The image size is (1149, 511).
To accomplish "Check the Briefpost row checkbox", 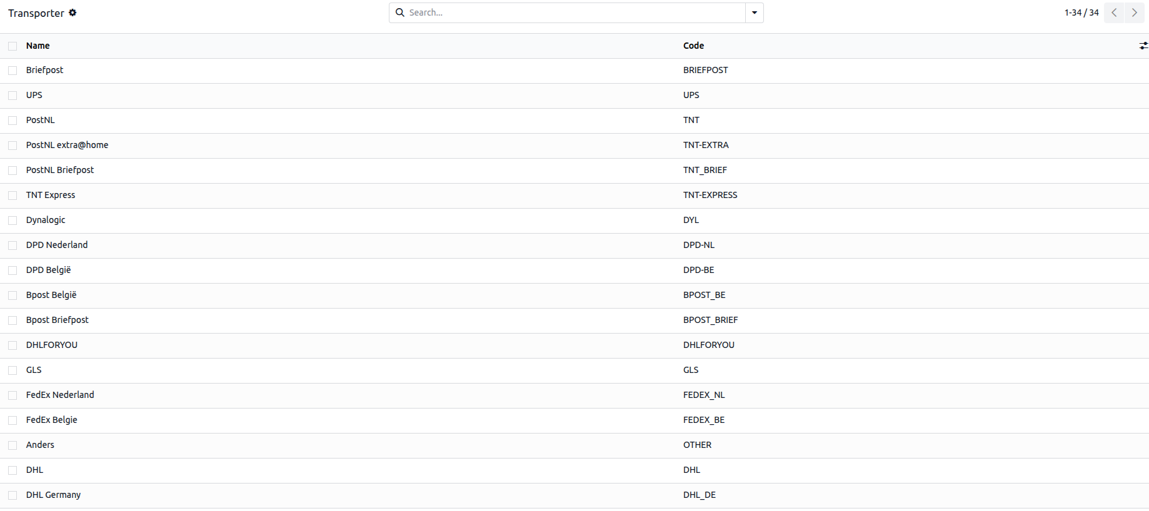I will point(13,71).
